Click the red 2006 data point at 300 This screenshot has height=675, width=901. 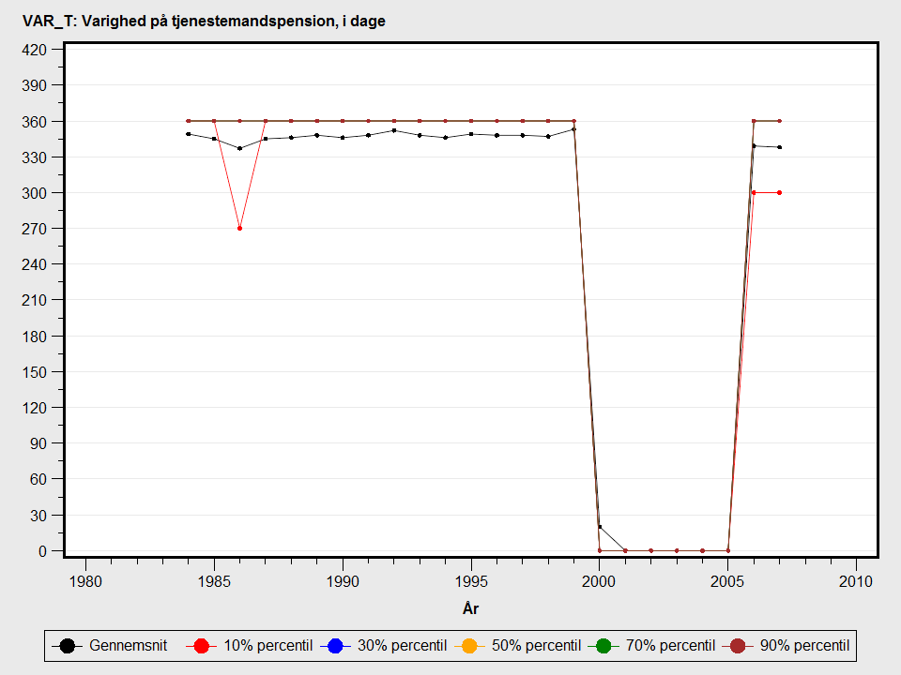coord(754,192)
